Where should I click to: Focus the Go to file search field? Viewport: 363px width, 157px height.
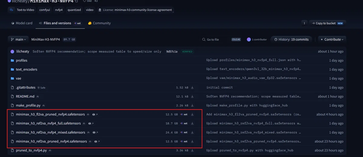point(221,40)
